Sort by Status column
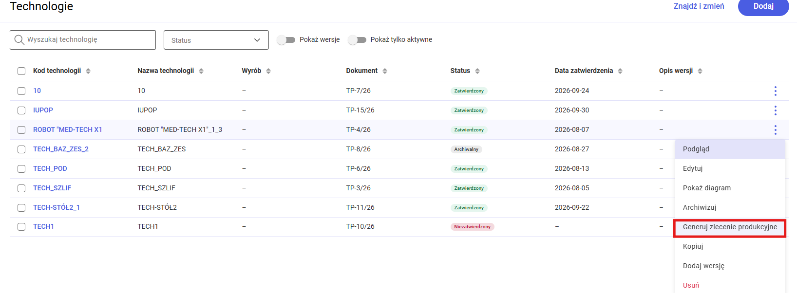The height and width of the screenshot is (293, 797). [x=477, y=71]
